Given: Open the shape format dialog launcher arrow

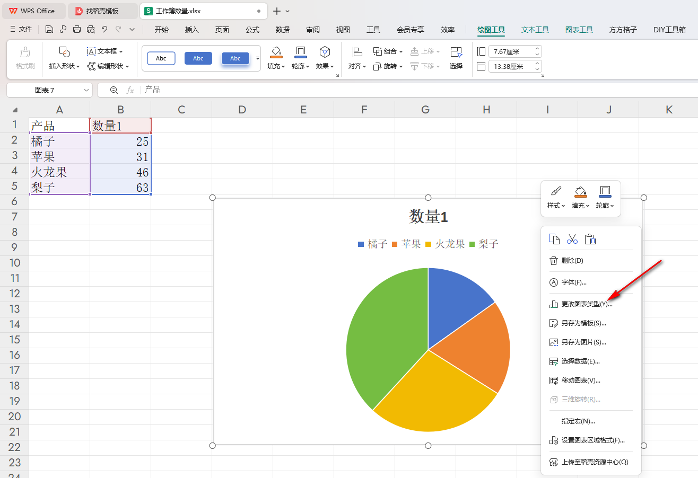Looking at the screenshot, I should (x=337, y=76).
